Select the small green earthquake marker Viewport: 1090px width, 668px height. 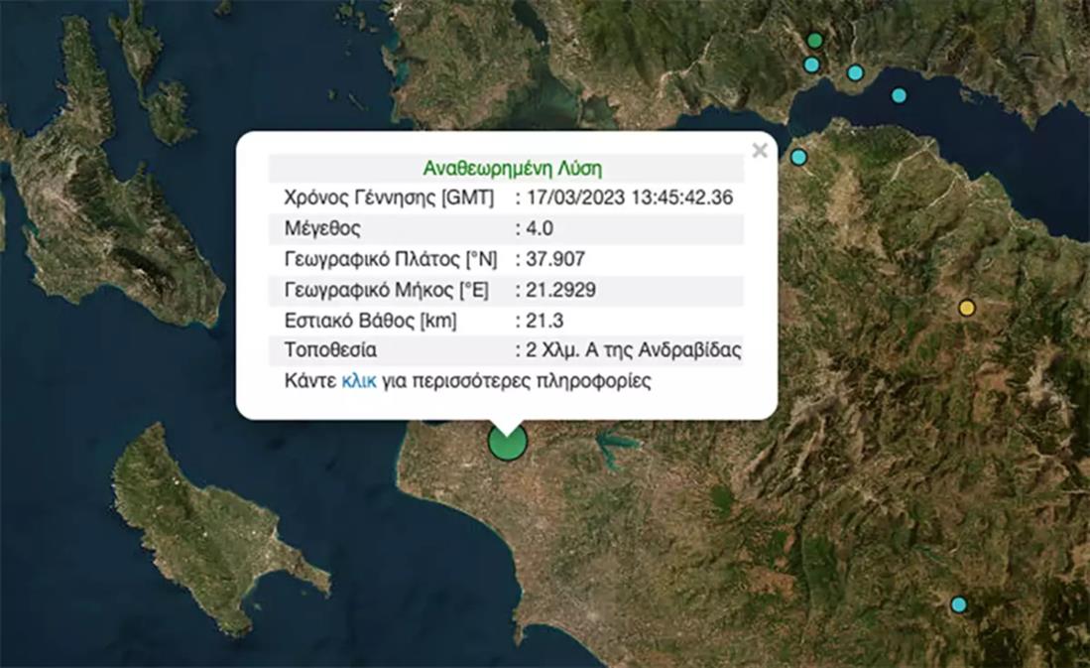815,41
